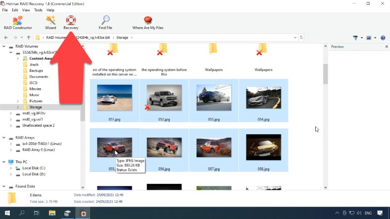This screenshot has width=390, height=219.
Task: Expand RAID Array 0 (Linux)
Action: coord(11,150)
